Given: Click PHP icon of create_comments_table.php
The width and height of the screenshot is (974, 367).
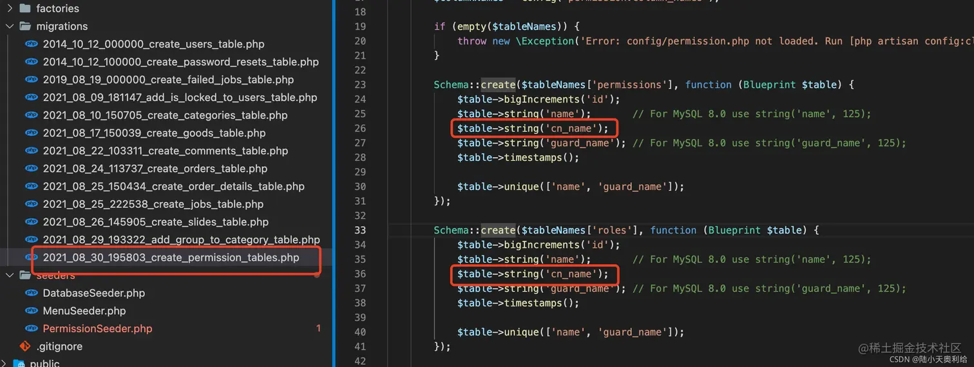Looking at the screenshot, I should (31, 151).
